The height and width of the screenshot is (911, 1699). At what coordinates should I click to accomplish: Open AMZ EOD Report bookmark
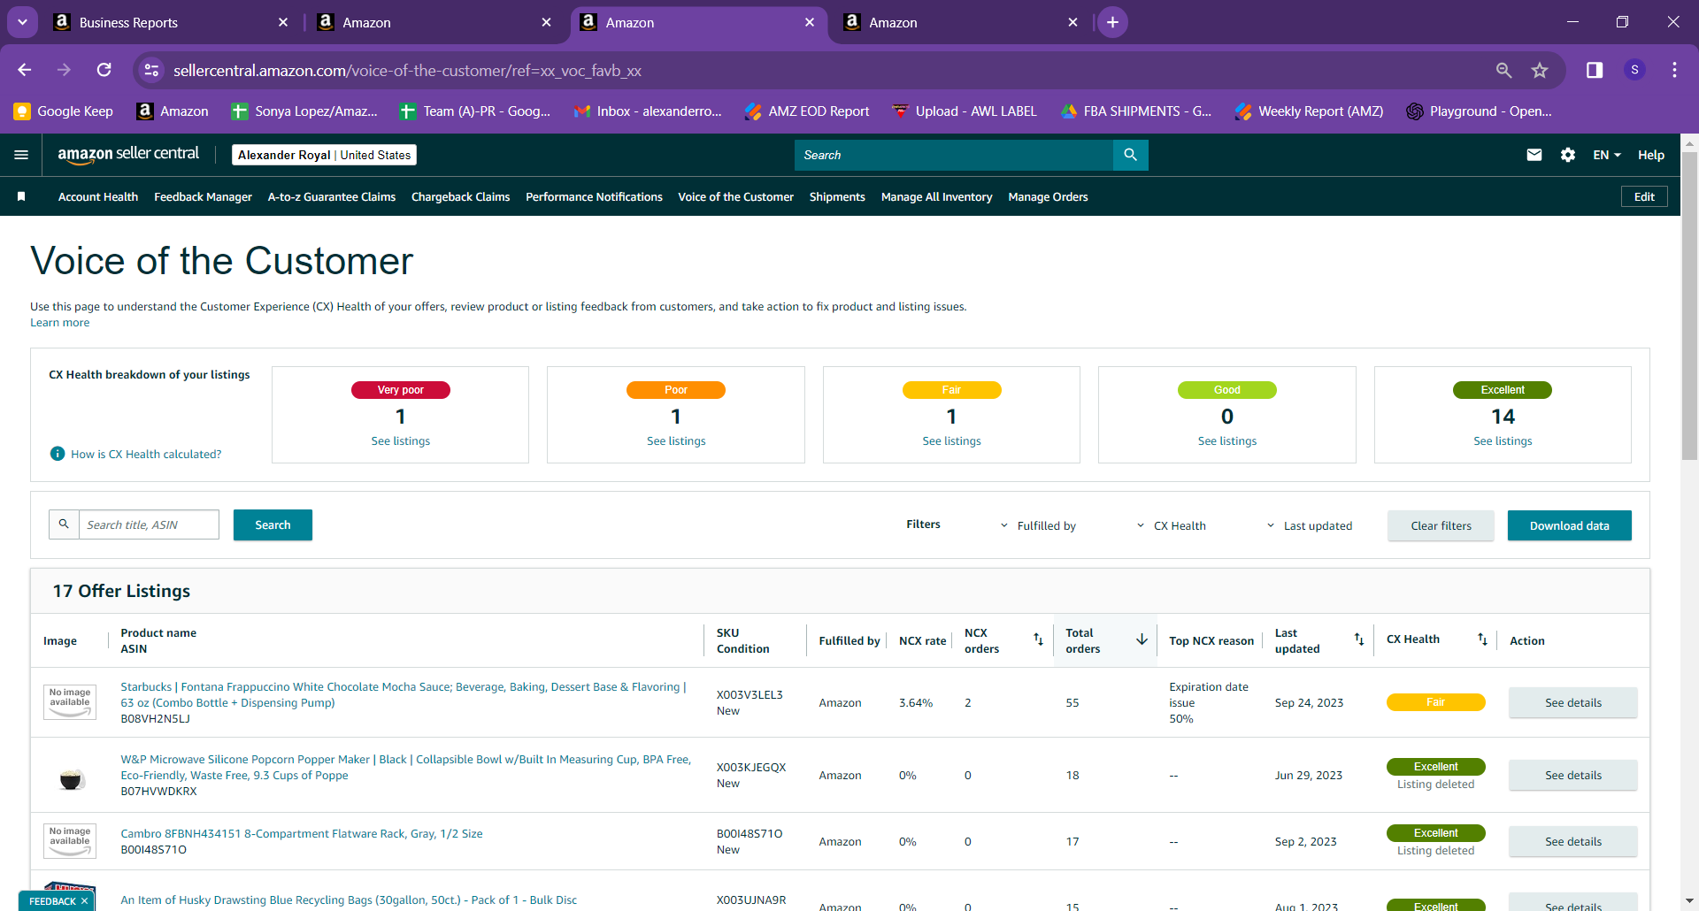[807, 111]
